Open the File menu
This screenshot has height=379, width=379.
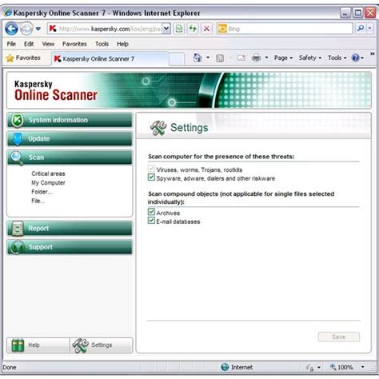(11, 44)
